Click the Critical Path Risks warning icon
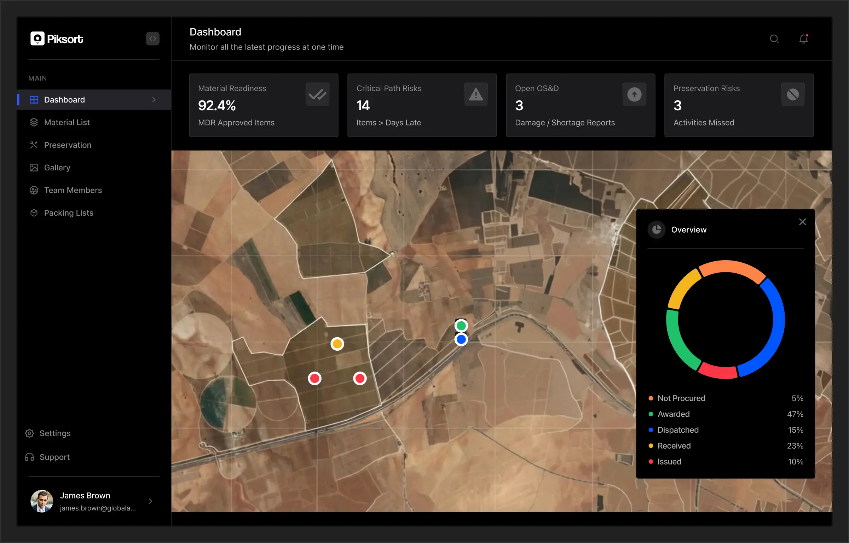The image size is (849, 543). (475, 94)
